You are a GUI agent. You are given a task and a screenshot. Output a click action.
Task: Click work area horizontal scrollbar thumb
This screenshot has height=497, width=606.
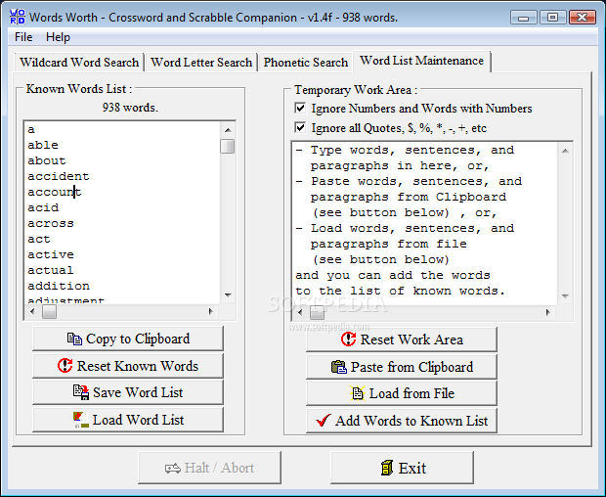318,312
